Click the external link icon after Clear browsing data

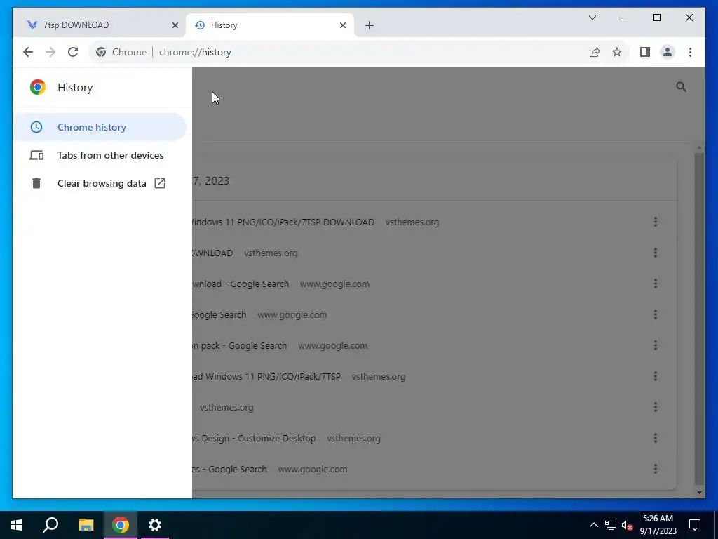tap(160, 183)
